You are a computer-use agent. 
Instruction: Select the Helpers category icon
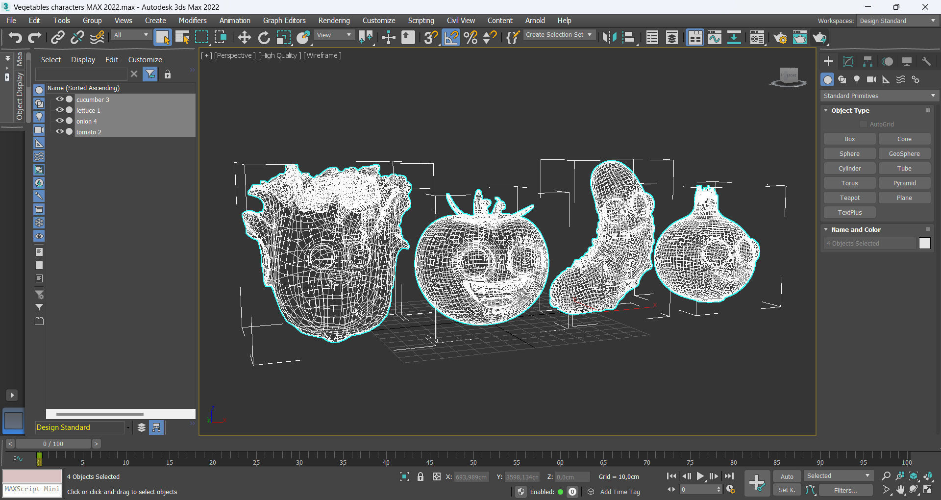tap(886, 79)
